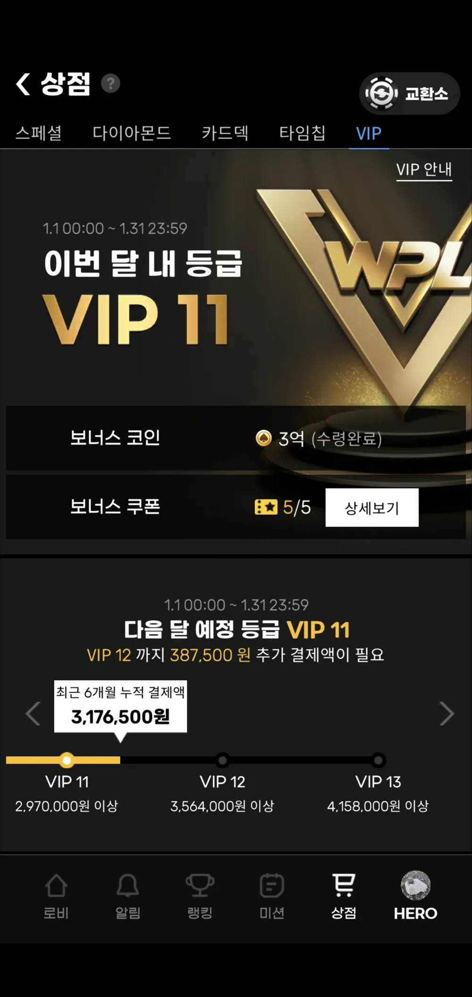Select 상점 cart icon in bottom bar

(x=344, y=885)
